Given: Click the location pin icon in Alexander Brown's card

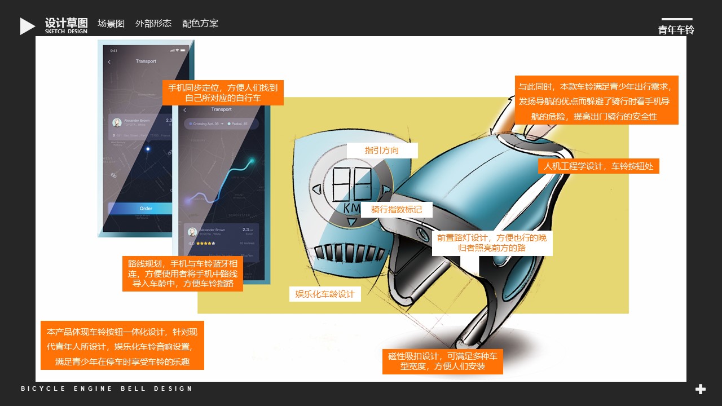Looking at the screenshot, I should pyautogui.click(x=113, y=135).
